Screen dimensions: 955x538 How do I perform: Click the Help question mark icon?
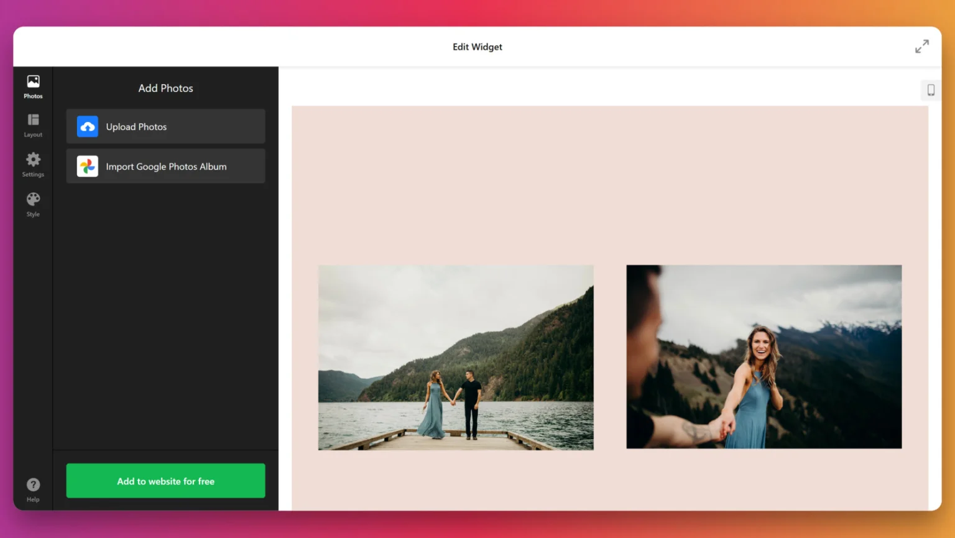33,483
